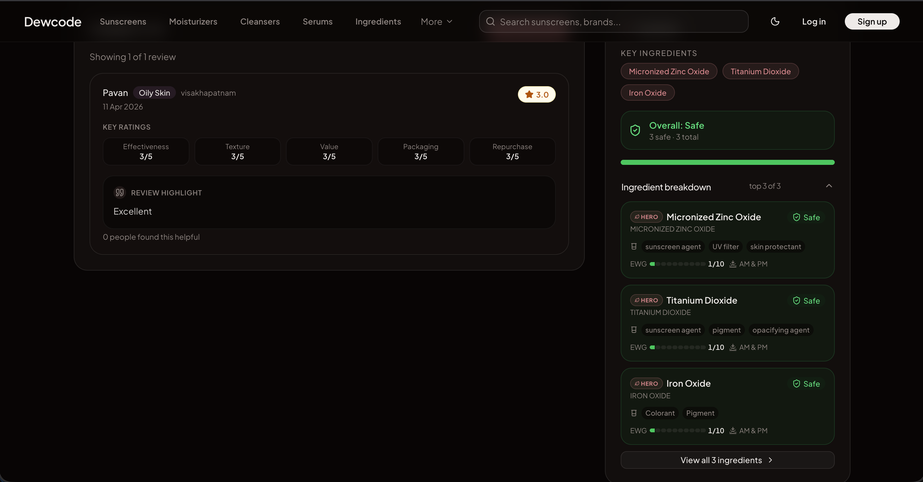Open View all 3 ingredients
The height and width of the screenshot is (482, 923).
(x=727, y=460)
